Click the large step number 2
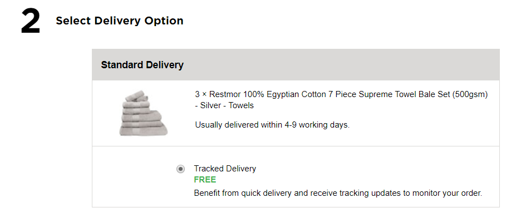 (31, 22)
